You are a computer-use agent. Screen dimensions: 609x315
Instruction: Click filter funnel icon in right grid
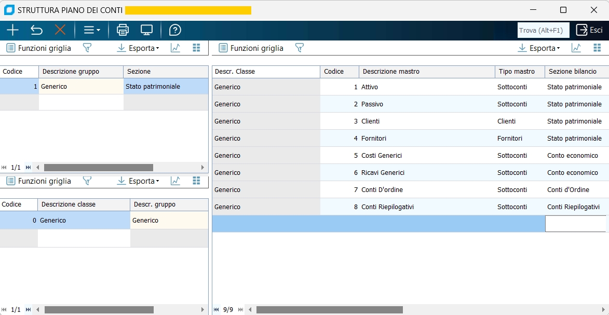click(300, 48)
